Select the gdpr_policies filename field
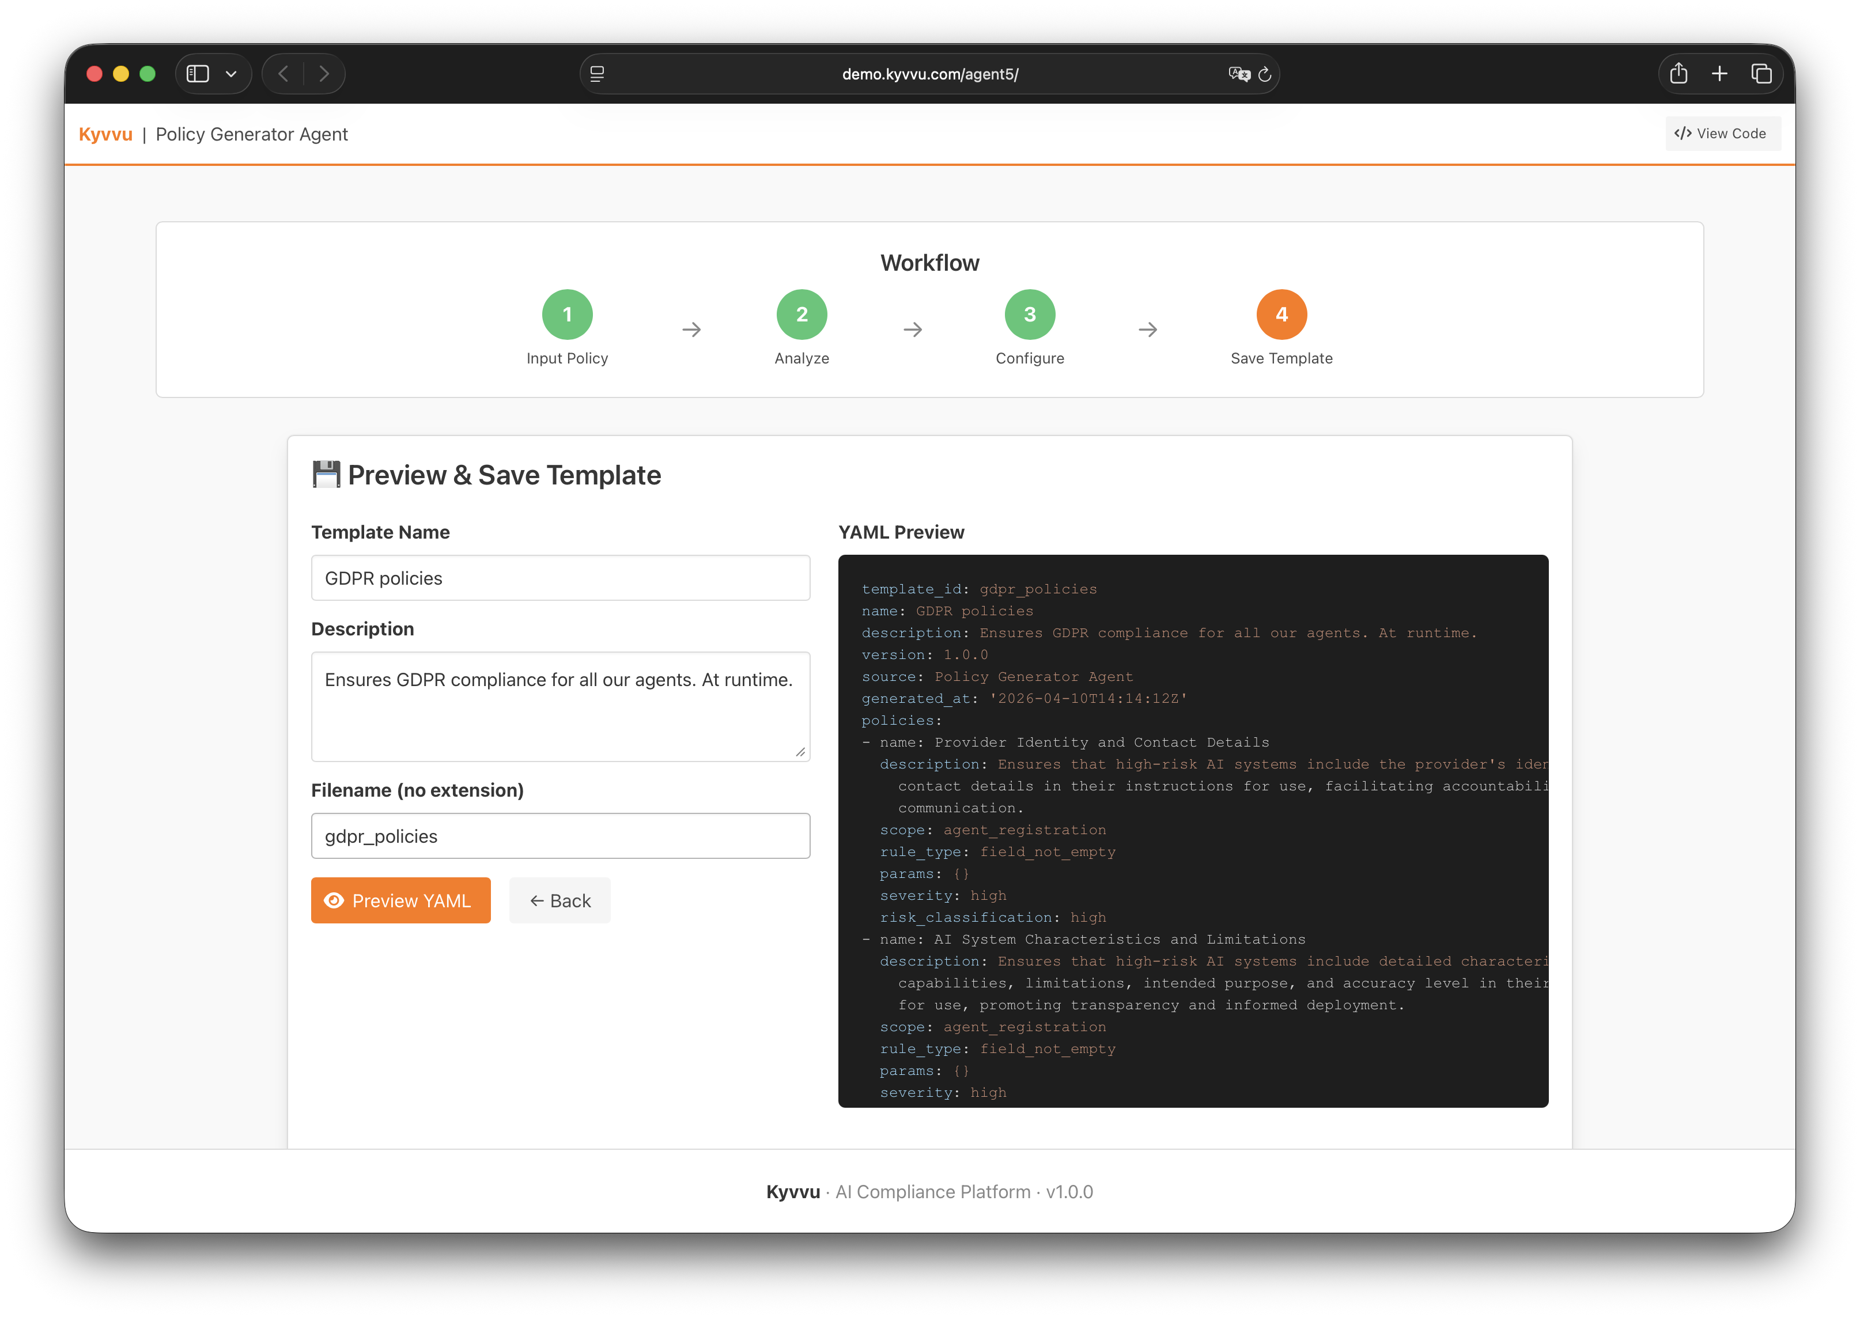This screenshot has height=1318, width=1860. tap(559, 835)
